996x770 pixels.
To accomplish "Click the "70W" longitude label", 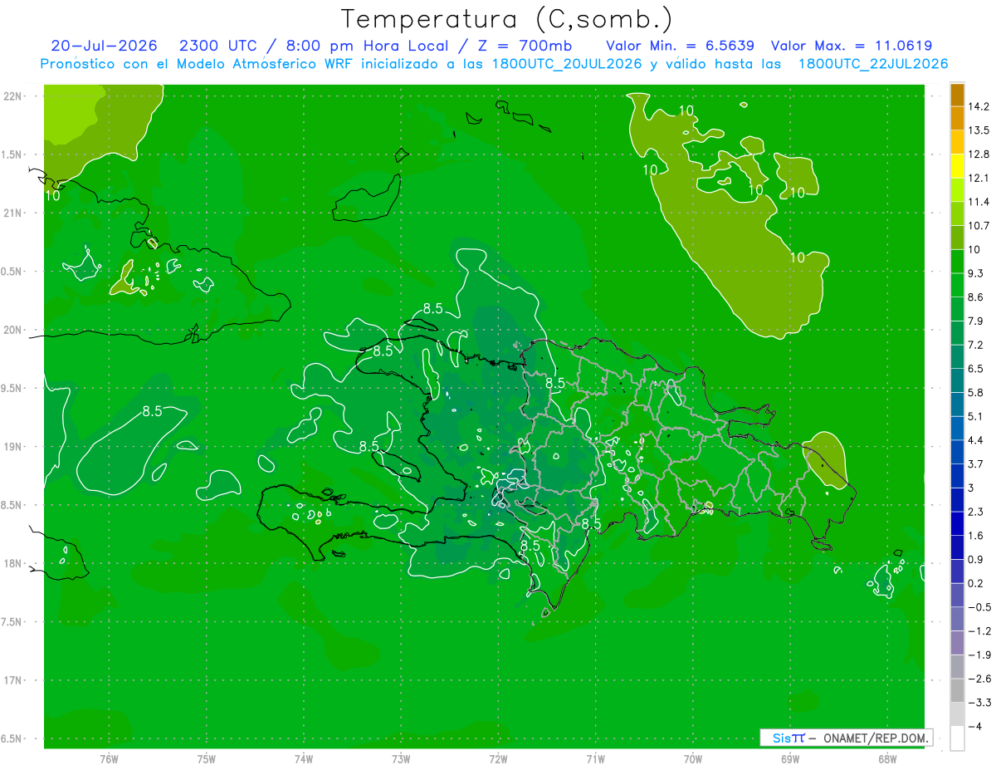I will [x=693, y=758].
